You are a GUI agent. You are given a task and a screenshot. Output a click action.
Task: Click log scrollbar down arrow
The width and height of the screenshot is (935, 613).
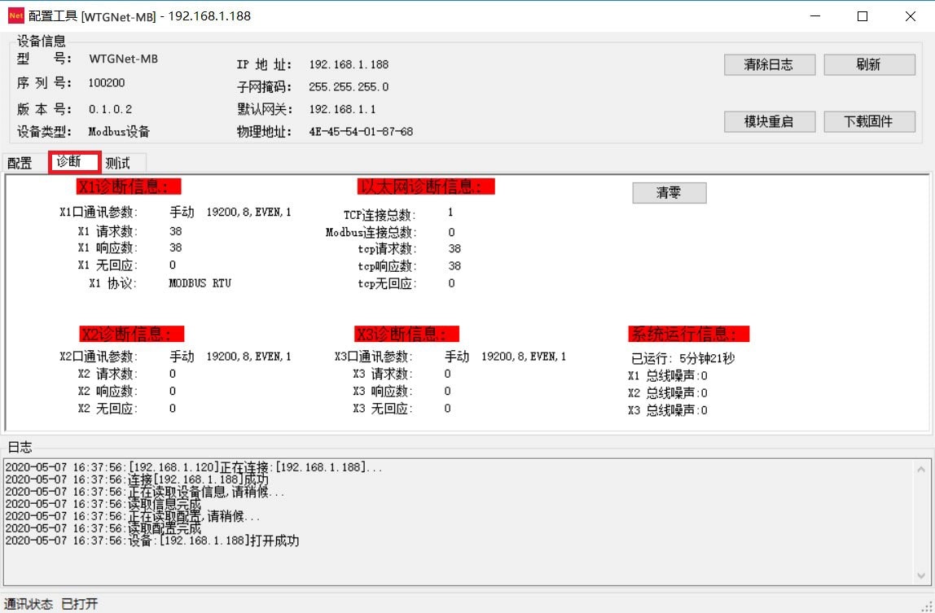[x=922, y=576]
